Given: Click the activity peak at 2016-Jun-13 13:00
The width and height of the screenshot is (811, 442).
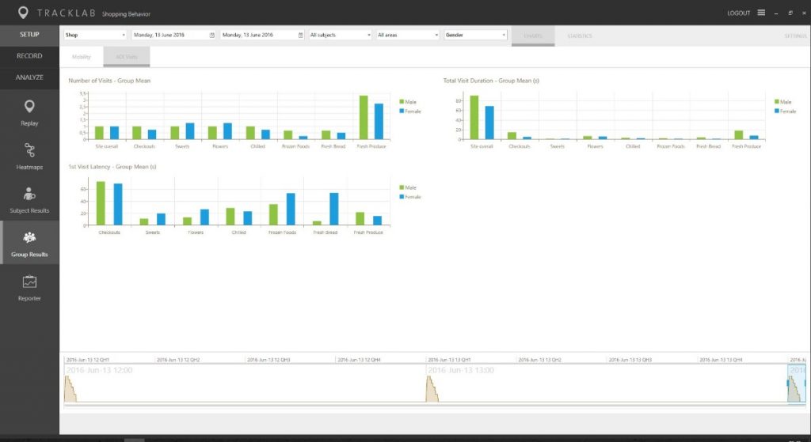Looking at the screenshot, I should point(432,389).
